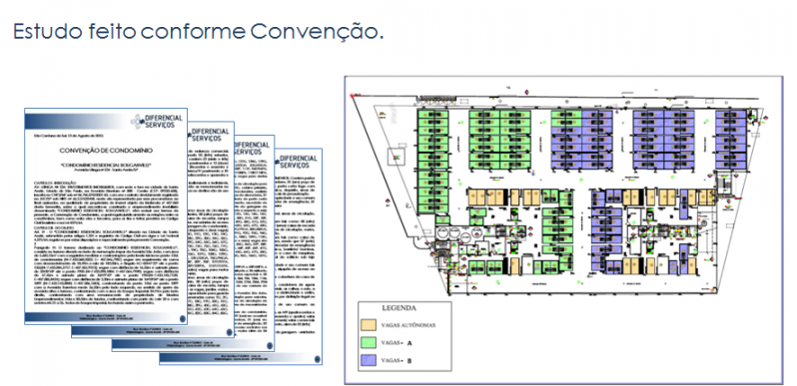Image resolution: width=797 pixels, height=386 pixels.
Task: Click the Diferencial Serviços logo on third page
Action: (251, 149)
